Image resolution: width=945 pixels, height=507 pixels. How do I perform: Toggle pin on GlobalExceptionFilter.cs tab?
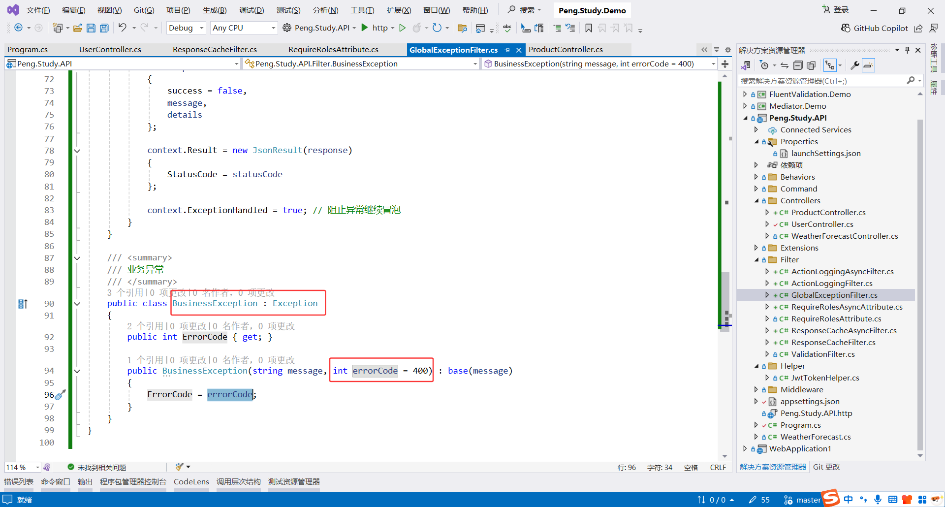(x=507, y=50)
